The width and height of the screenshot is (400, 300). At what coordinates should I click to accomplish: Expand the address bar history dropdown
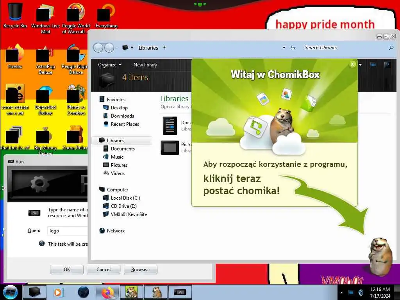point(284,48)
